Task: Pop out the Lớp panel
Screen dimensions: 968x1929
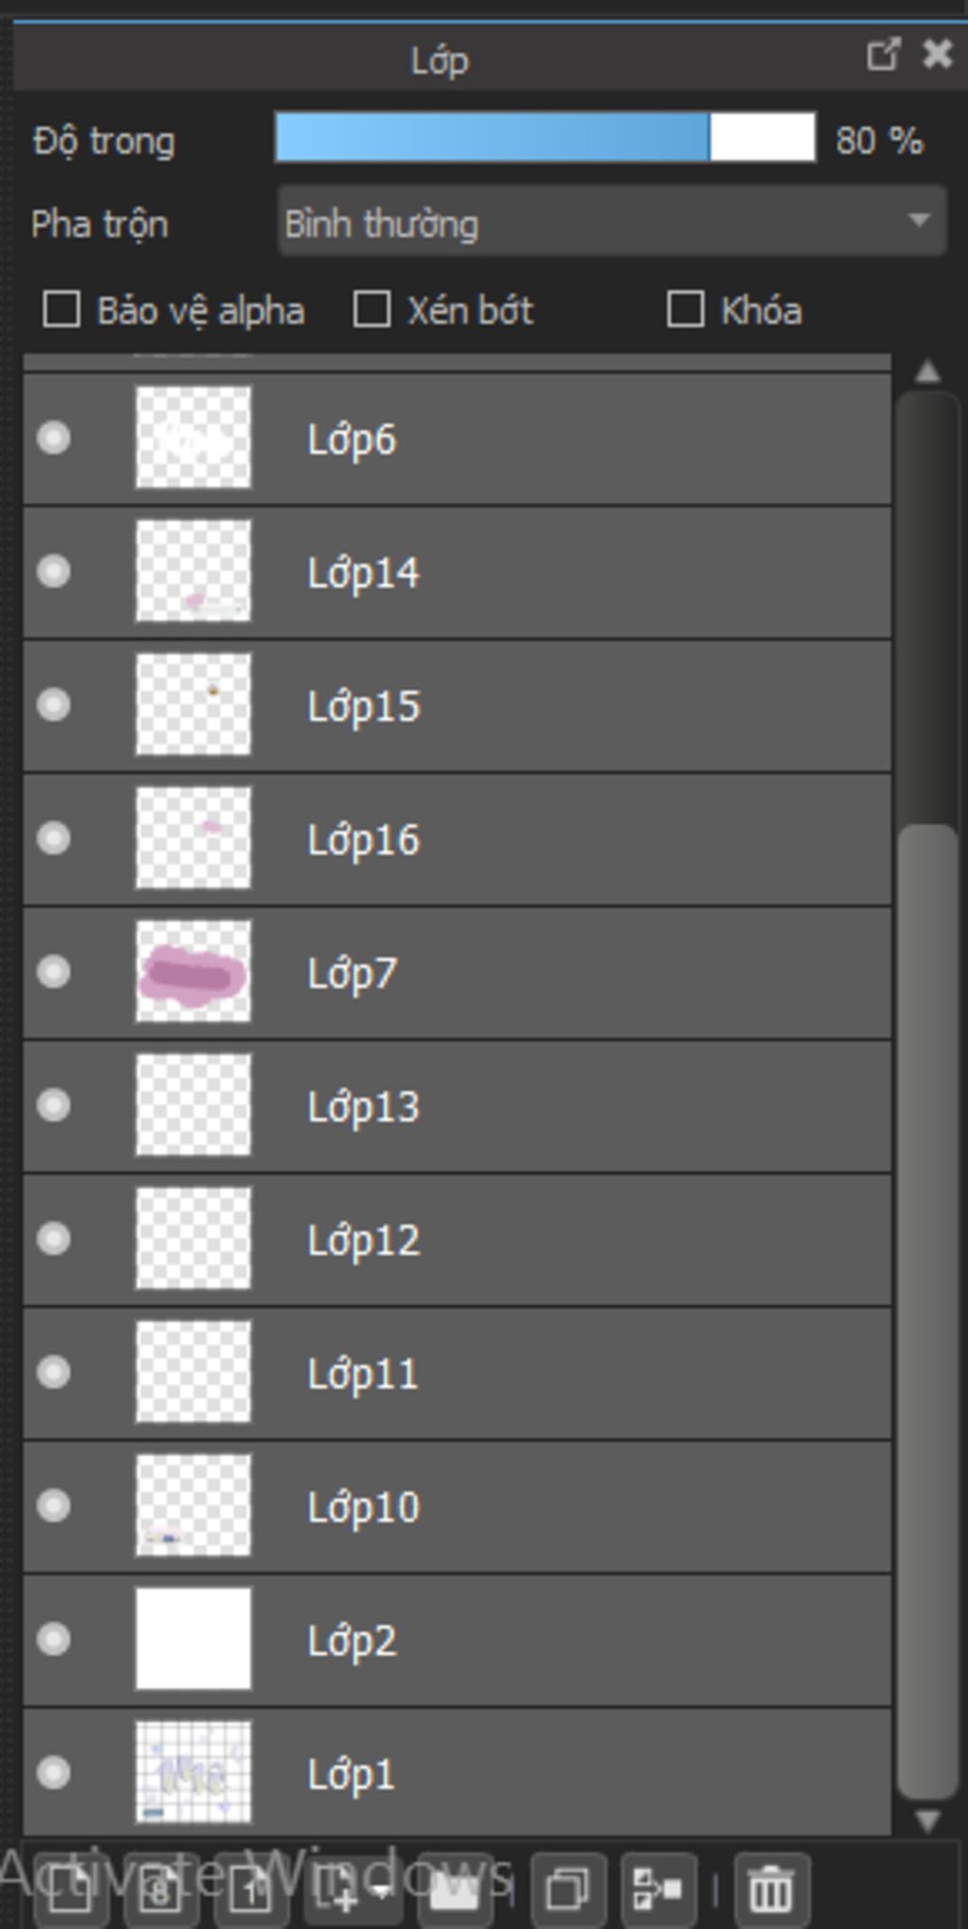Action: [x=883, y=55]
